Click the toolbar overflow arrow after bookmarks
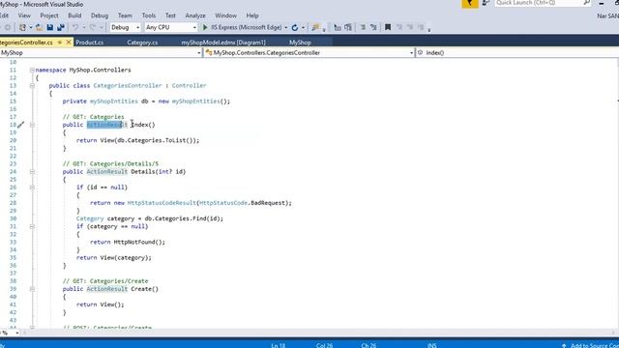 [x=429, y=29]
